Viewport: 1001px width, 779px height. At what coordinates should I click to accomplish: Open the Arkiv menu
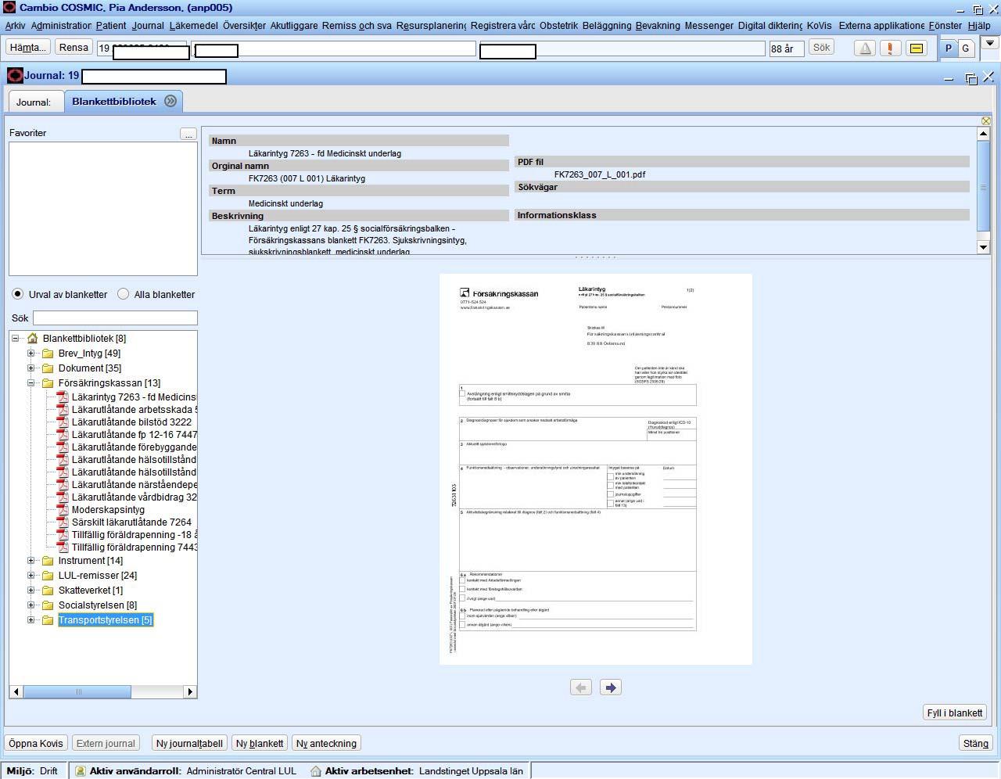click(15, 26)
